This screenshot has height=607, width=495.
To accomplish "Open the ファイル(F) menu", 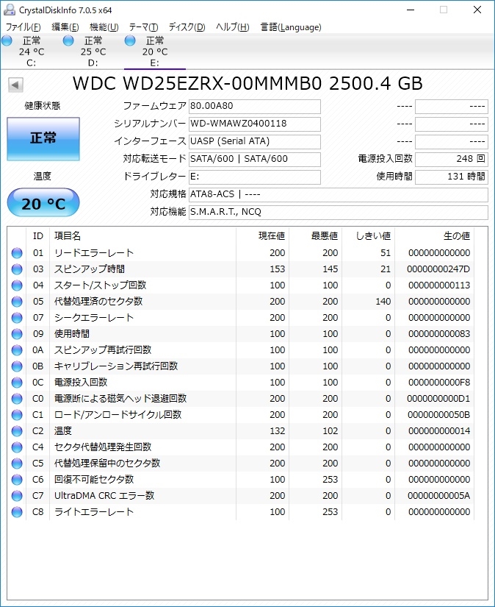I will (x=24, y=27).
